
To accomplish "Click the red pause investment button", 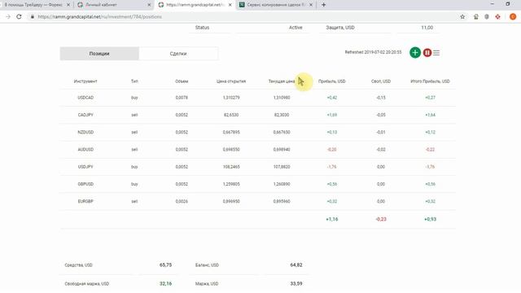I will 427,52.
